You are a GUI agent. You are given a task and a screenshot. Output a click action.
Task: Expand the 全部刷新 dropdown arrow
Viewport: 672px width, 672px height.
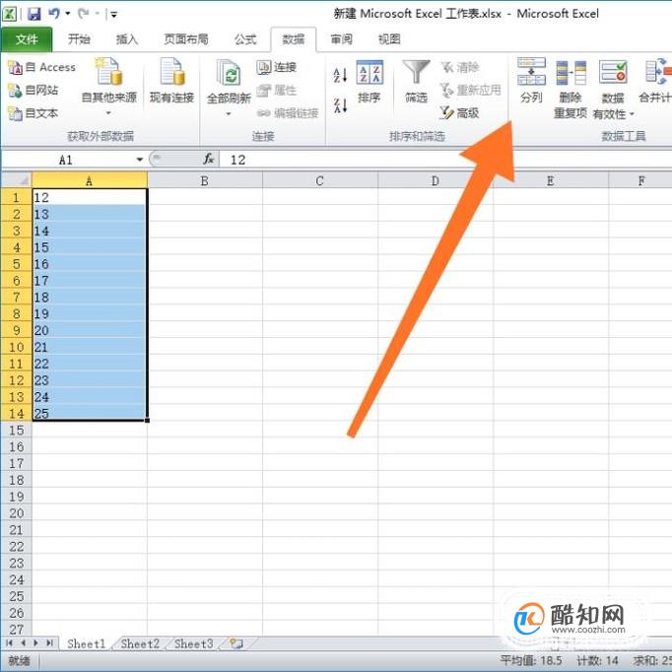pos(229,114)
